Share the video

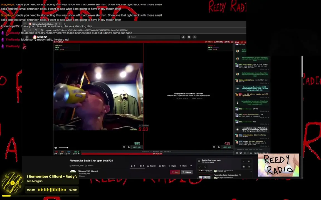tap(183, 166)
